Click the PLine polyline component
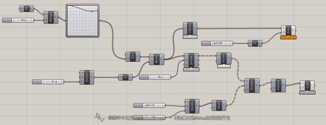Viewport: 326px width, 125px height. click(224, 58)
